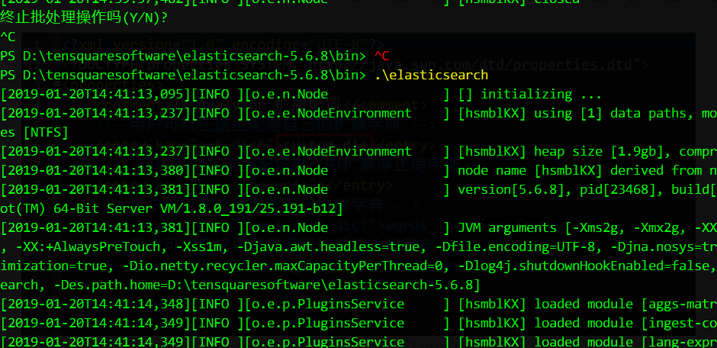Click timestamp '2019-01-20T14:41:13,380'
Screen dimensions: 717x348
(x=95, y=171)
